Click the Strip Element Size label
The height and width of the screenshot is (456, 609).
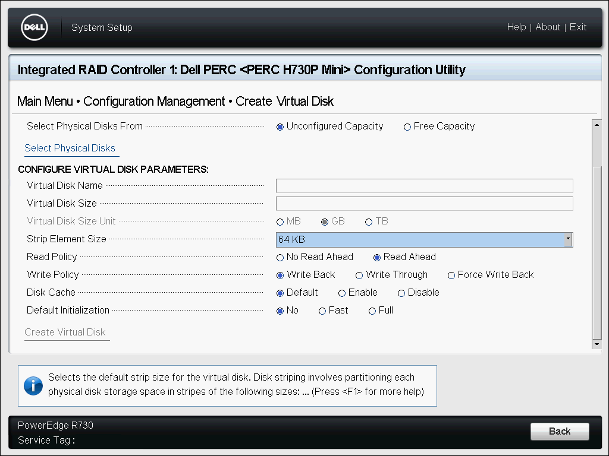(67, 239)
